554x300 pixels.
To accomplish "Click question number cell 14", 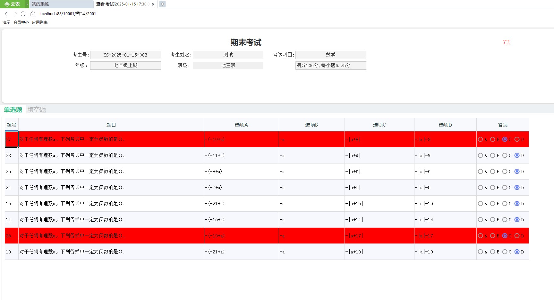I will click(12, 220).
